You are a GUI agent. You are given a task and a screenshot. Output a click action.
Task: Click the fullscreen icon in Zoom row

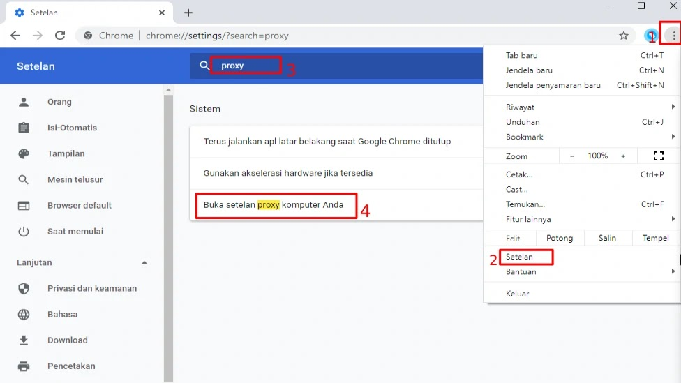(x=659, y=156)
